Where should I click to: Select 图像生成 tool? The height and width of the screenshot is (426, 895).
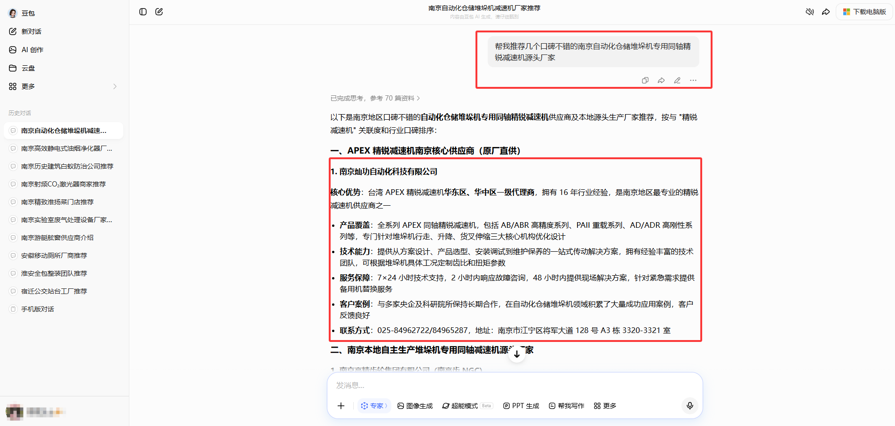tap(415, 406)
